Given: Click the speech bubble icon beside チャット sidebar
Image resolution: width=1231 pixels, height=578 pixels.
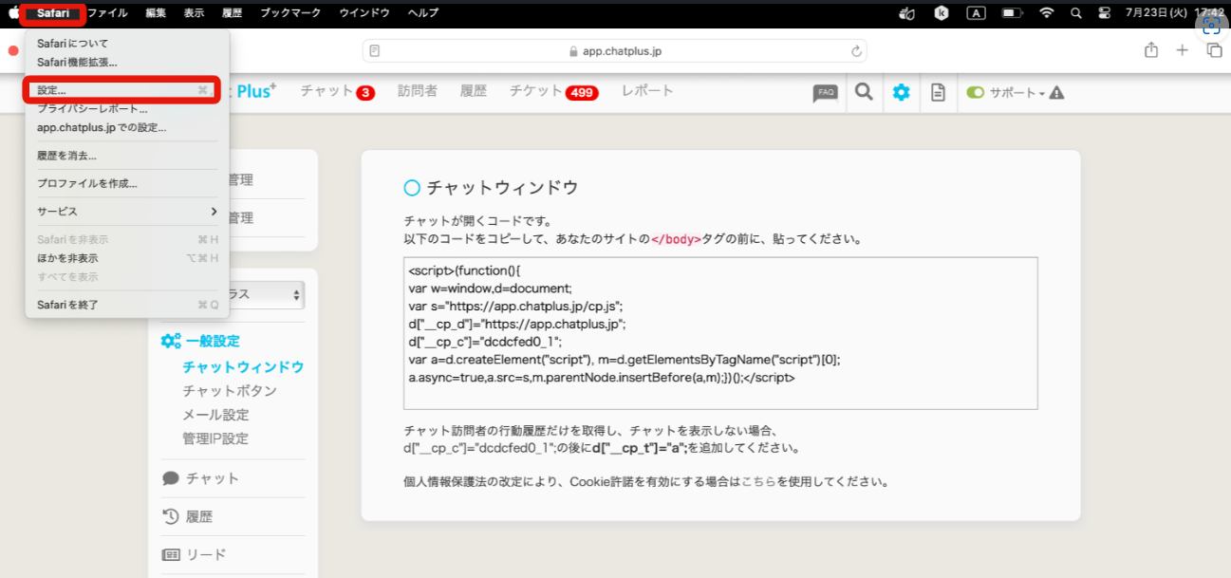Looking at the screenshot, I should [171, 478].
